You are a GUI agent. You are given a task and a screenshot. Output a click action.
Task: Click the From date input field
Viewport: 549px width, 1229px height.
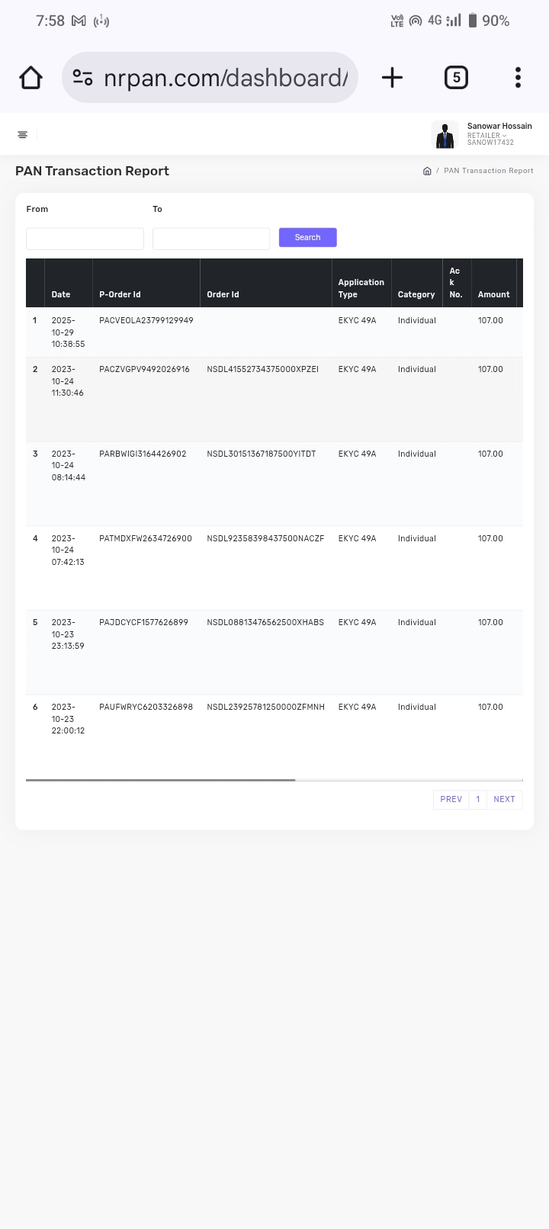(85, 239)
